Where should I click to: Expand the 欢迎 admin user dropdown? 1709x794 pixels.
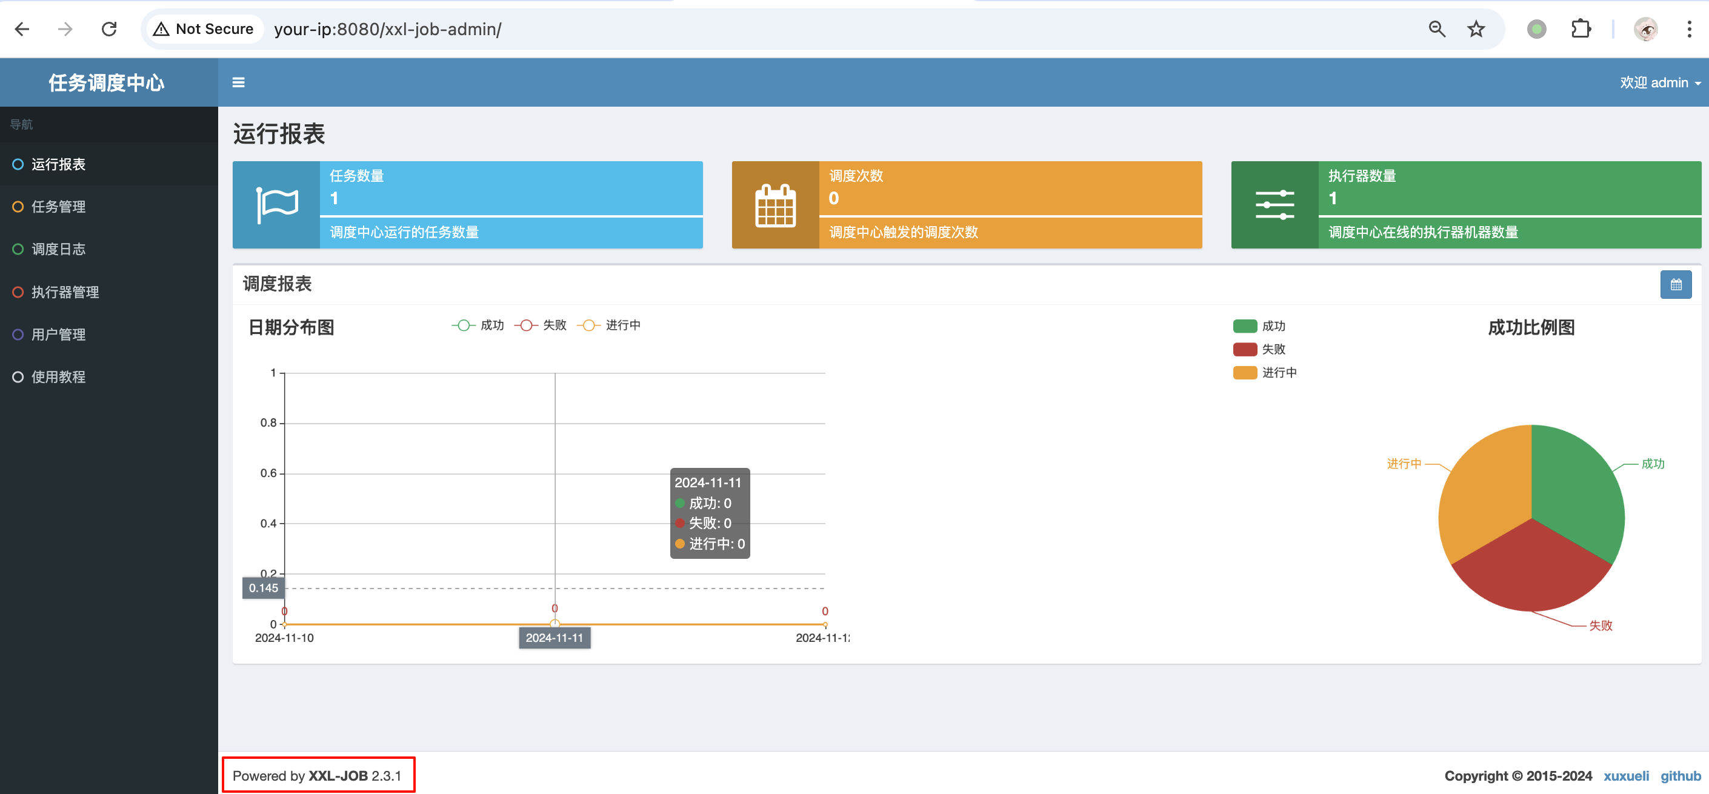[1660, 82]
